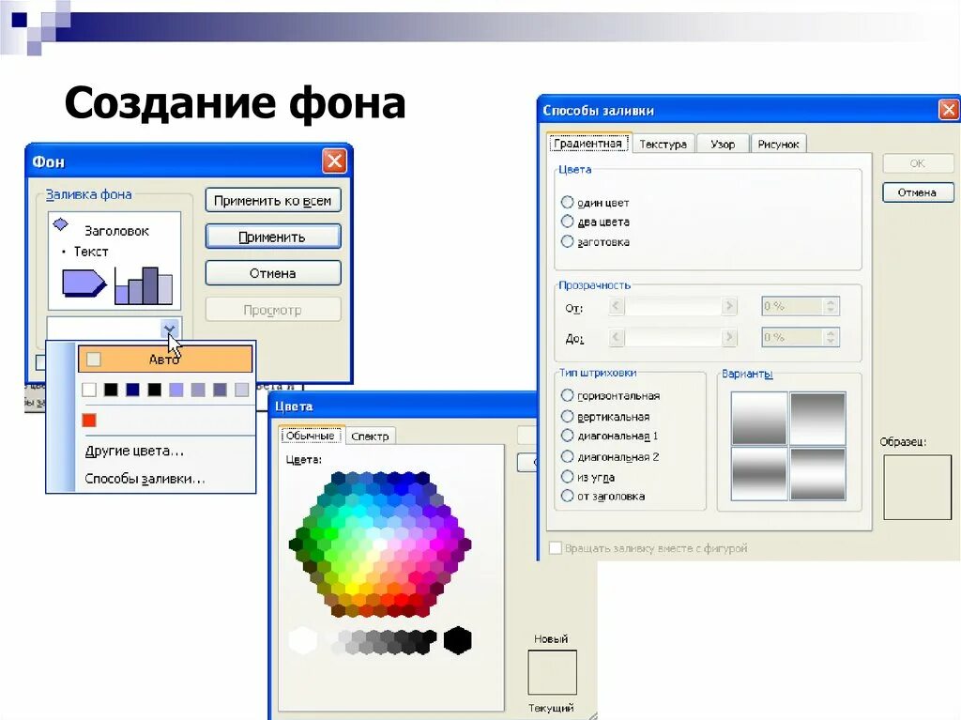961x720 pixels.
Task: Choose the top-left gradient variant
Action: [759, 419]
